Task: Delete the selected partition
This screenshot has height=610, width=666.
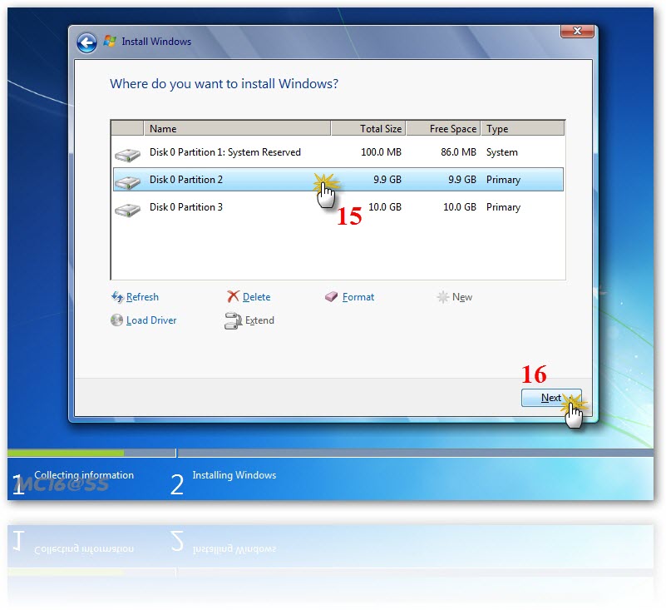Action: (257, 297)
